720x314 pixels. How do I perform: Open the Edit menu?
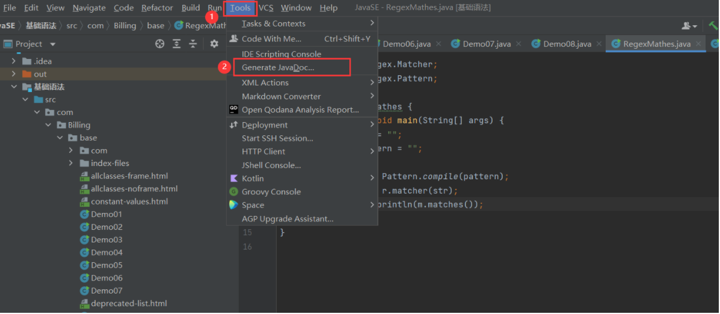31,8
